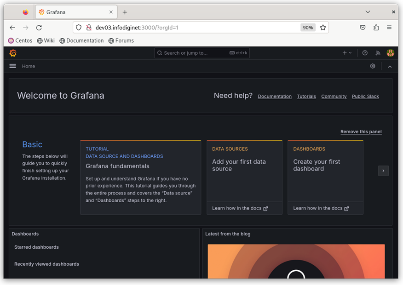This screenshot has height=285, width=403.
Task: Open the list all tabs dropdown
Action: tap(368, 12)
